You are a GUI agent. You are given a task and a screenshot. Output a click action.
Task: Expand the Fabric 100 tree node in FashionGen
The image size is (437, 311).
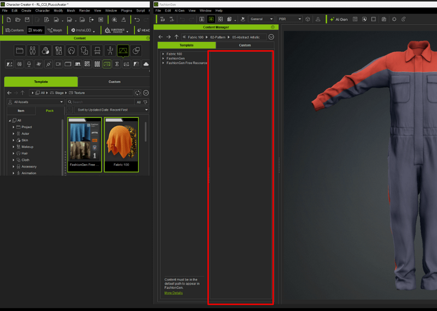[163, 53]
